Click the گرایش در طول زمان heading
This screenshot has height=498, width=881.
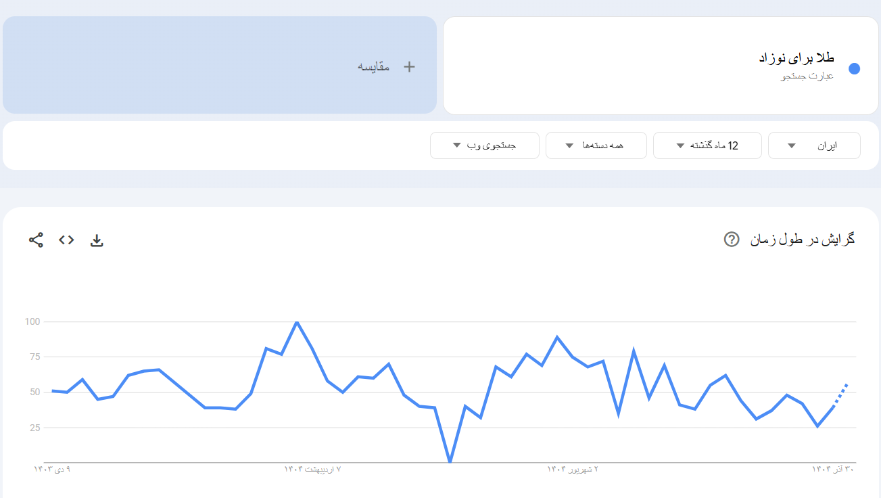point(802,239)
